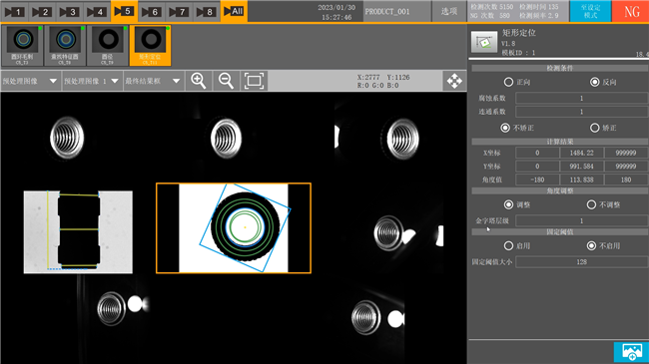This screenshot has height=364, width=649.
Task: Click the Y坐标 result value 991.584
Action: click(581, 167)
